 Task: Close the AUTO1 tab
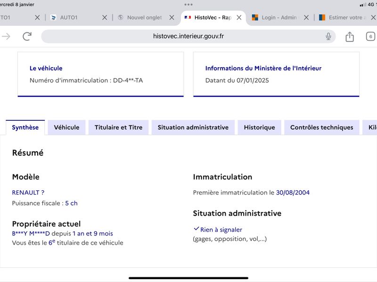[x=105, y=17]
